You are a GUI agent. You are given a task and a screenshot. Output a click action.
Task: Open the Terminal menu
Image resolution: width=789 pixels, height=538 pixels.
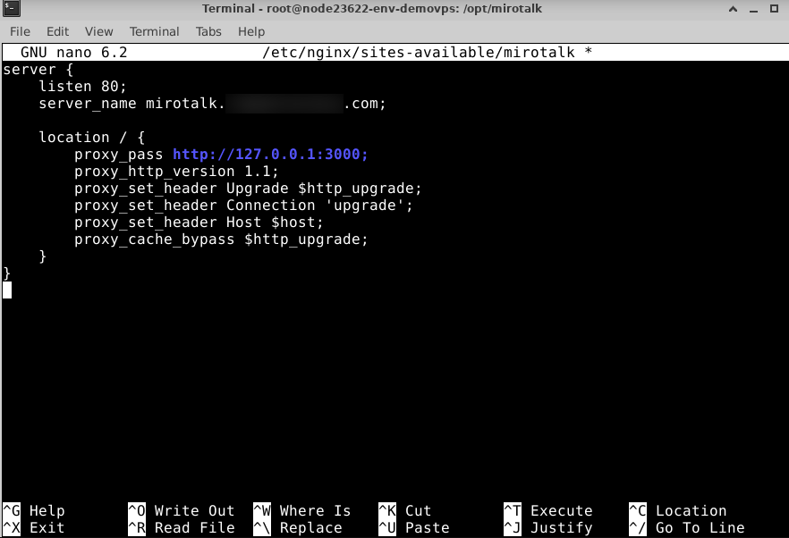click(154, 31)
